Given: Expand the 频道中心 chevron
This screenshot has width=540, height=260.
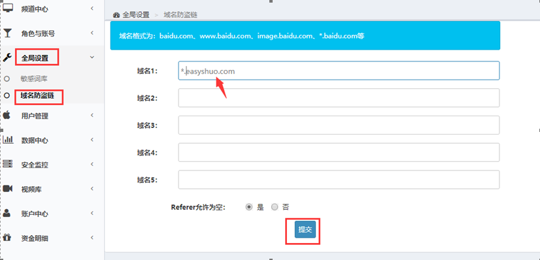Looking at the screenshot, I should (92, 8).
